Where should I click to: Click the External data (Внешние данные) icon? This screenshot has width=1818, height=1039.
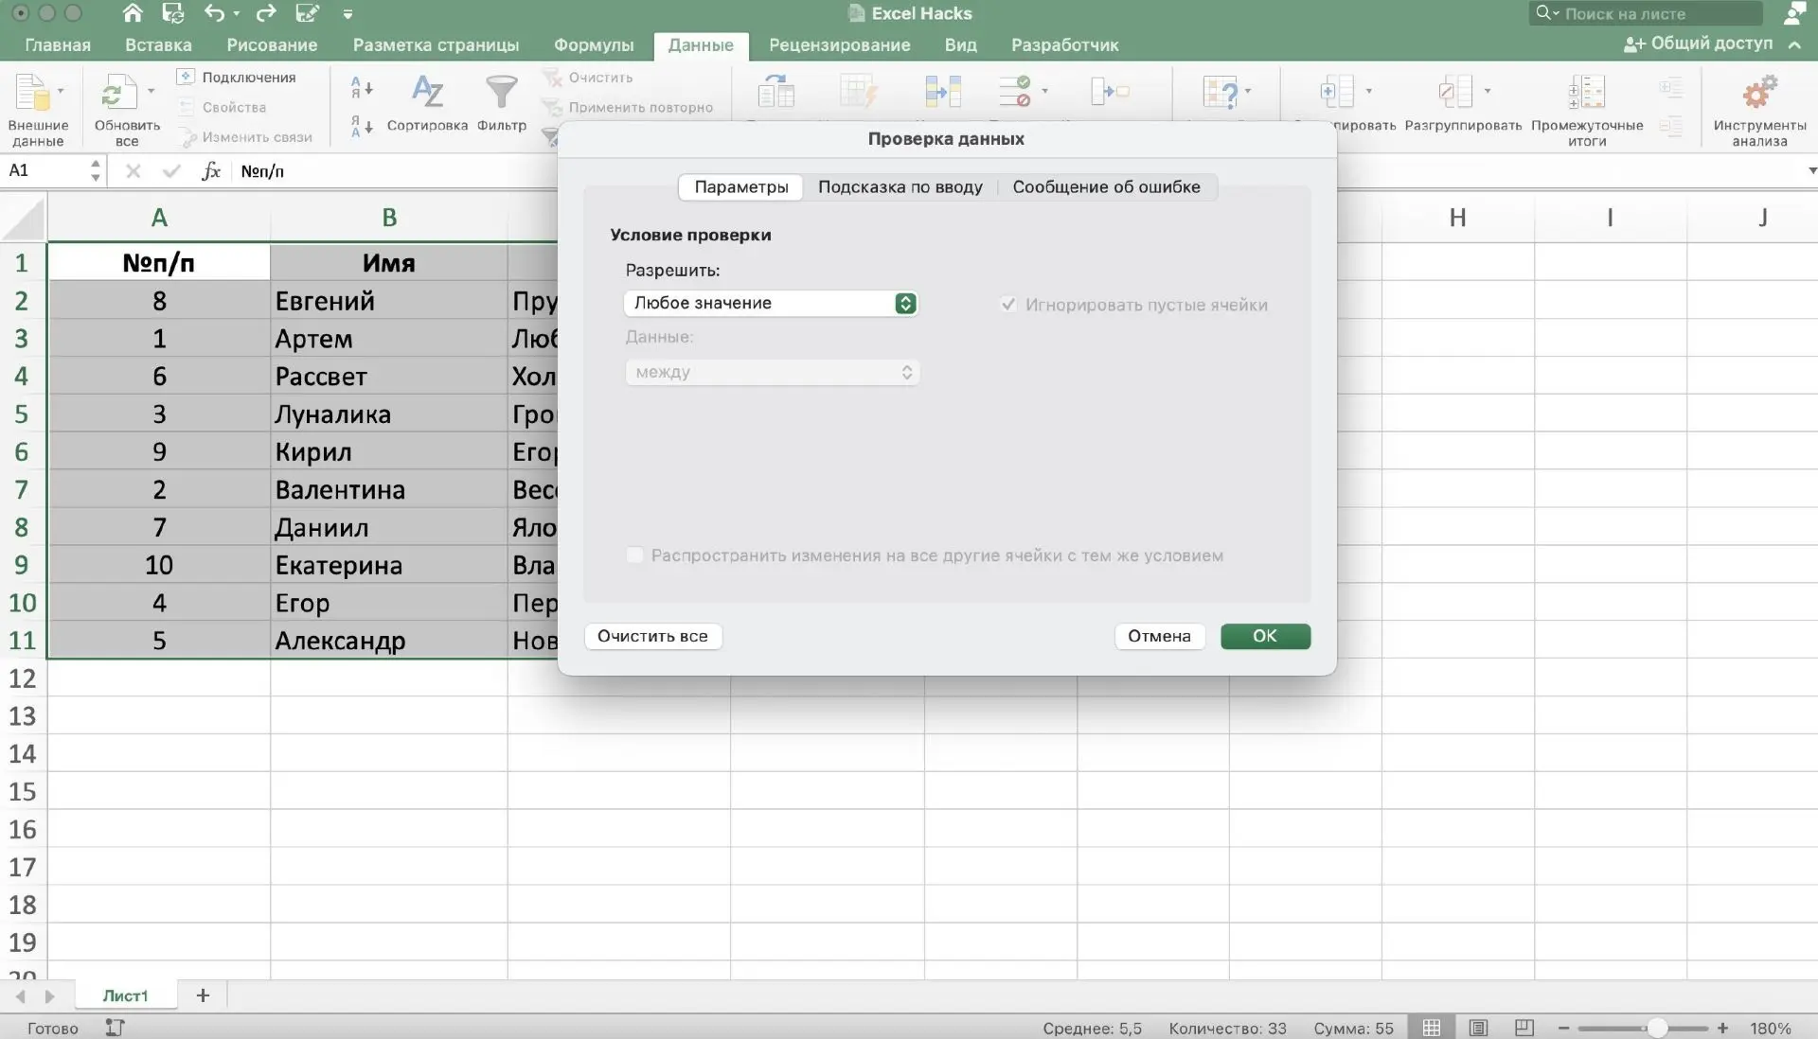(x=32, y=94)
